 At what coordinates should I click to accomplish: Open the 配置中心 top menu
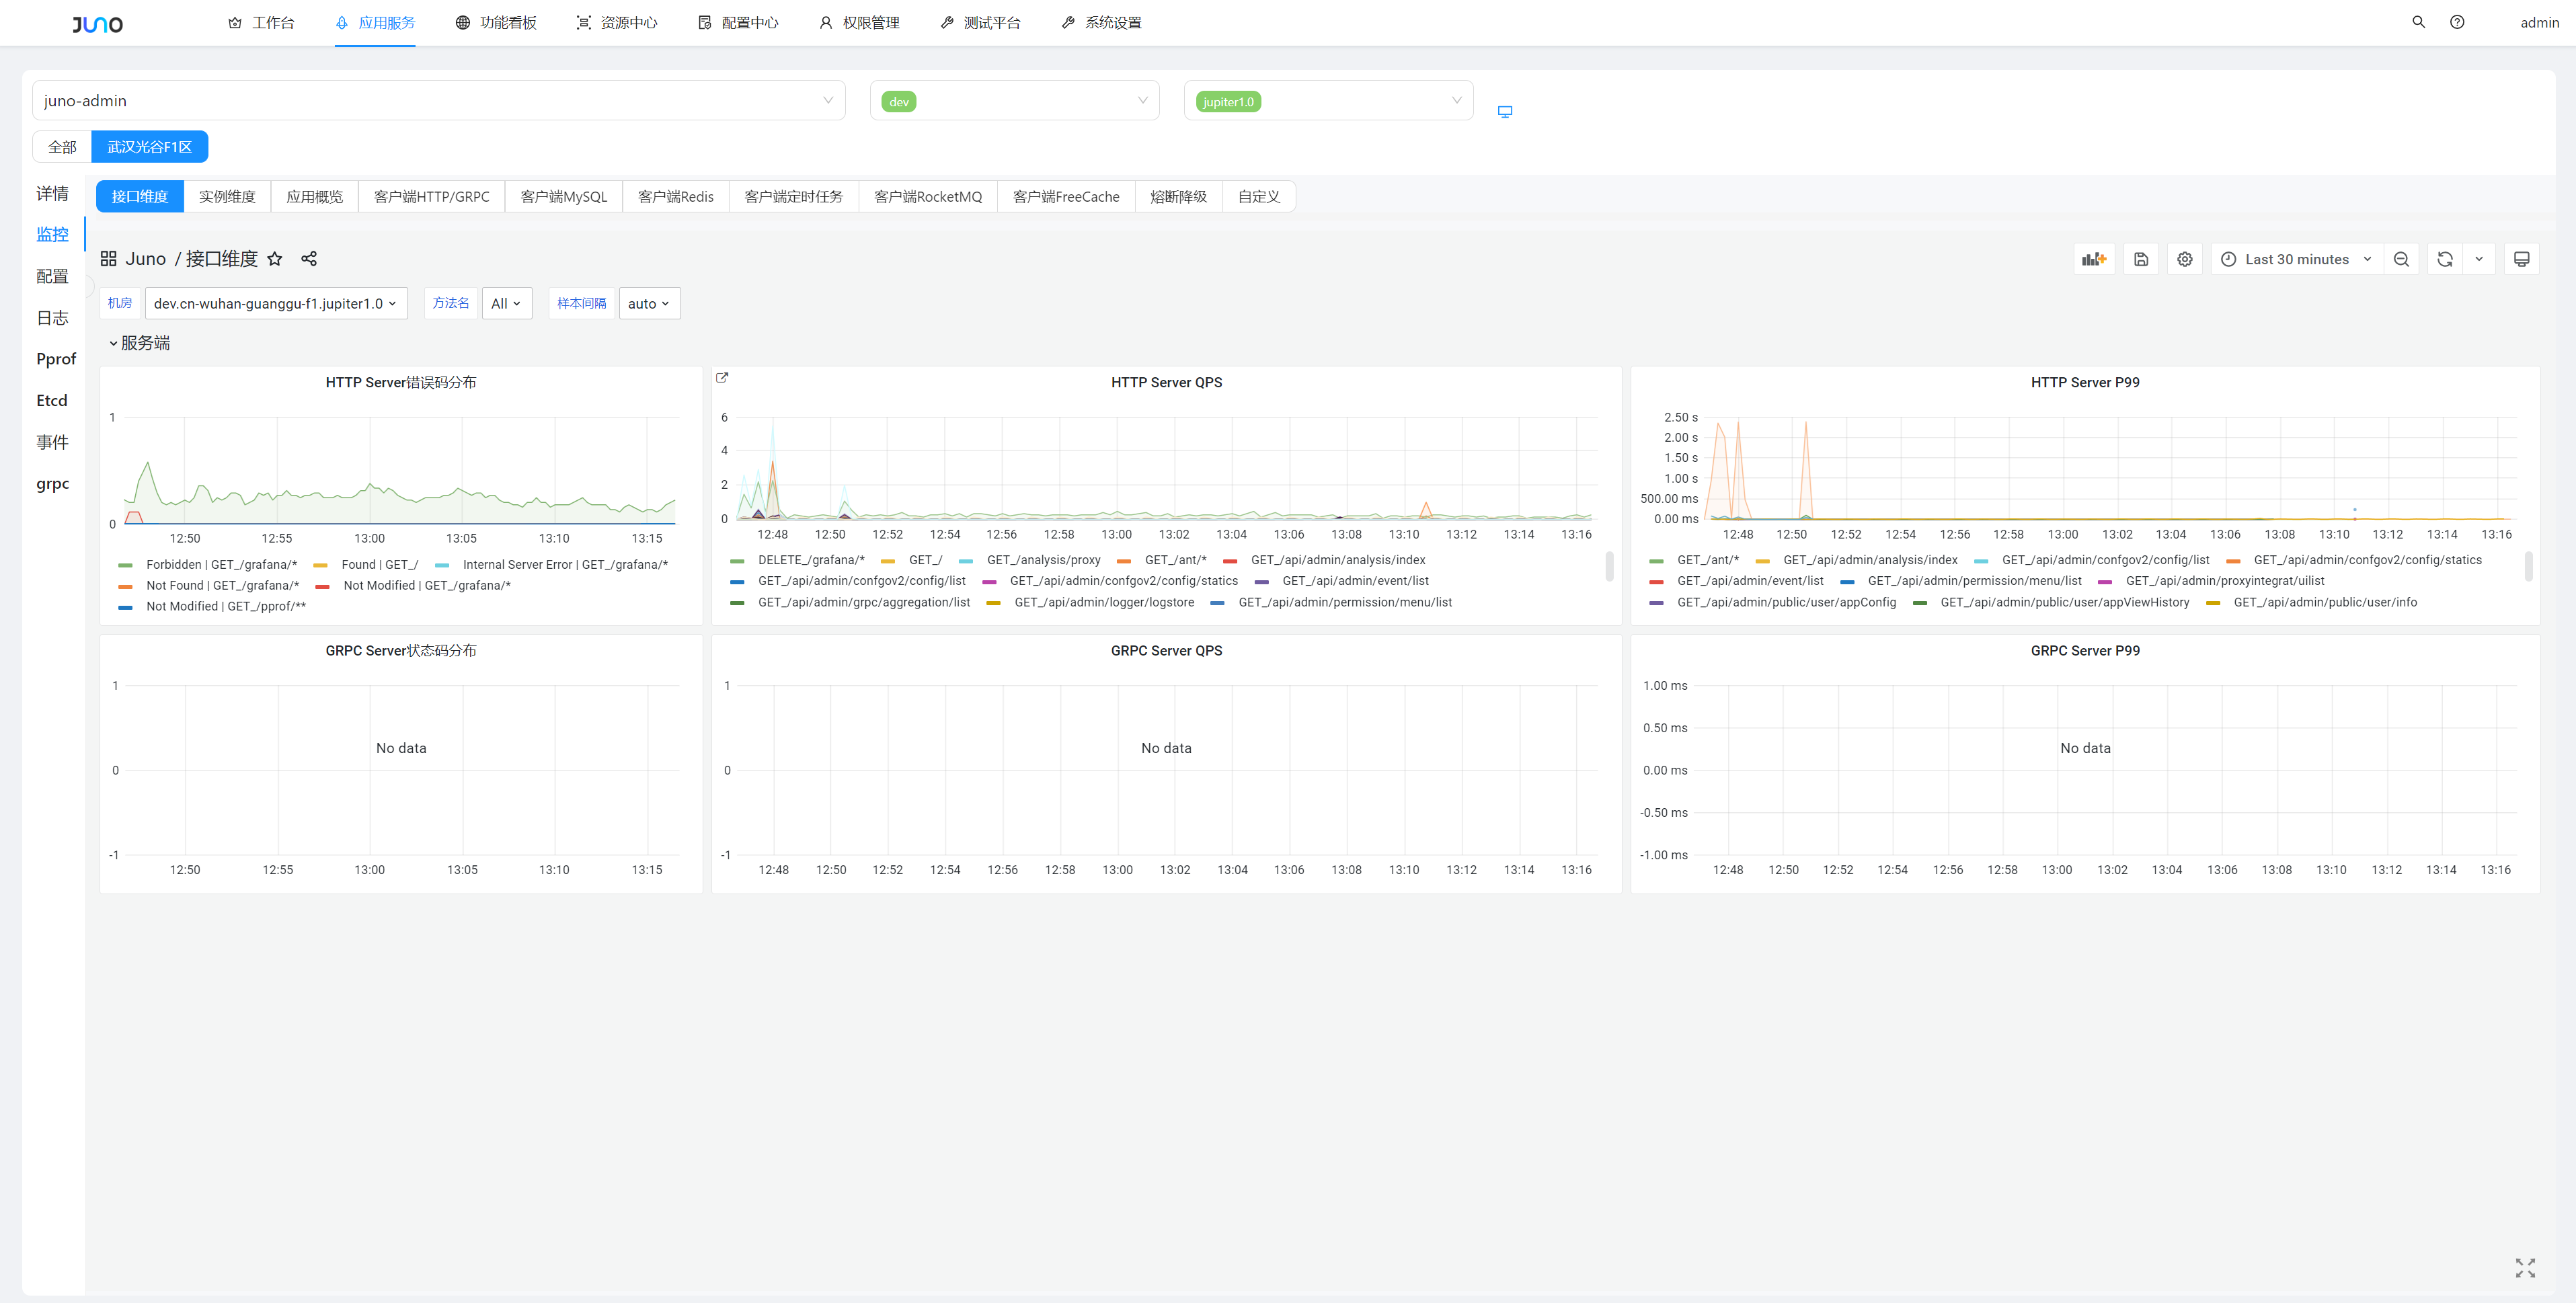(x=738, y=23)
